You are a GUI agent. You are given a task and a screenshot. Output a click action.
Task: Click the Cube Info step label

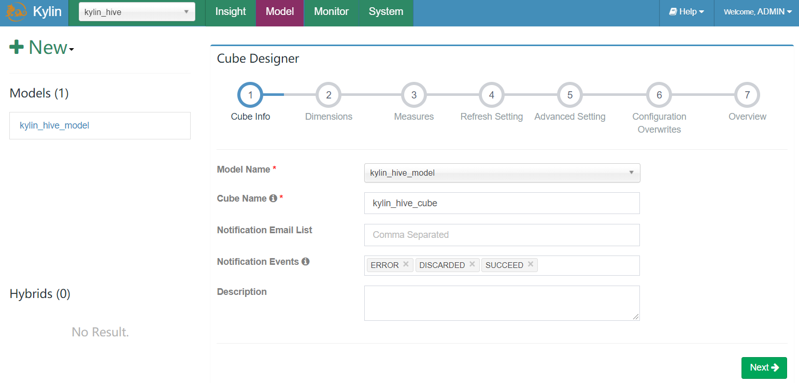click(x=250, y=117)
